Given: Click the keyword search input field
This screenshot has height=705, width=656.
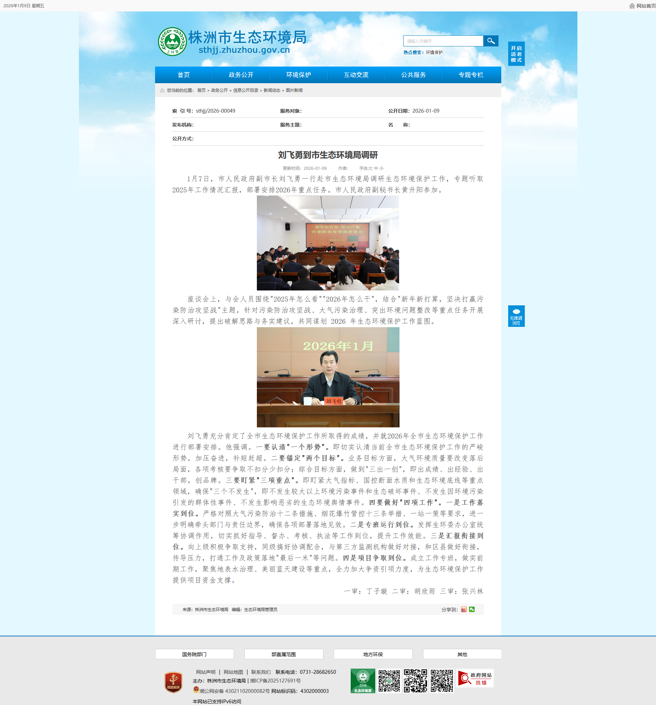Looking at the screenshot, I should click(443, 41).
